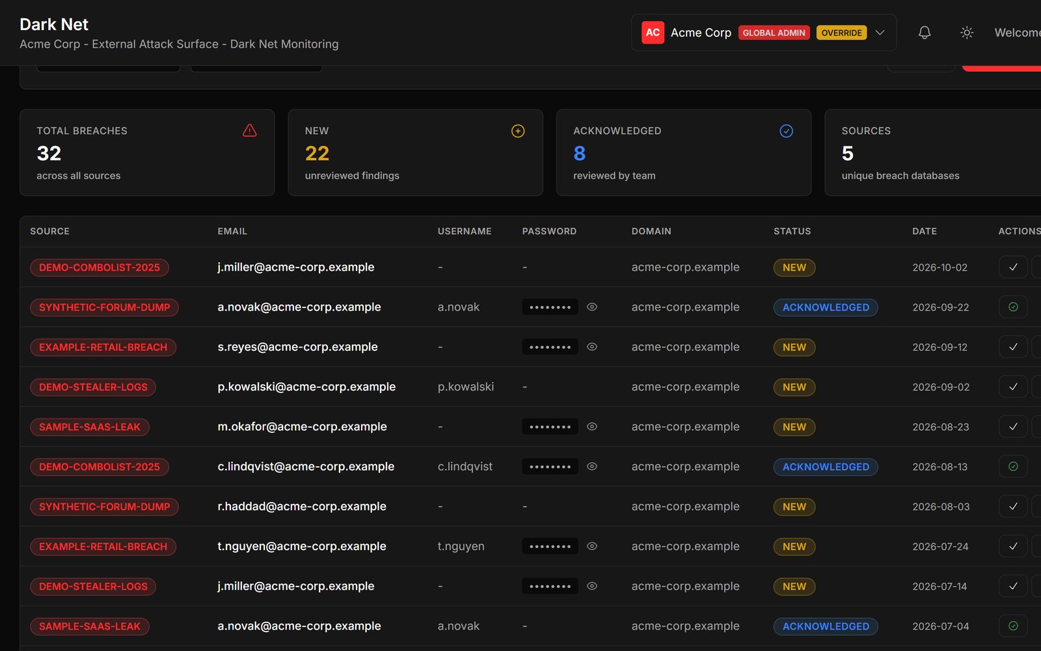The height and width of the screenshot is (651, 1041).
Task: Click the Date column header
Action: click(925, 231)
